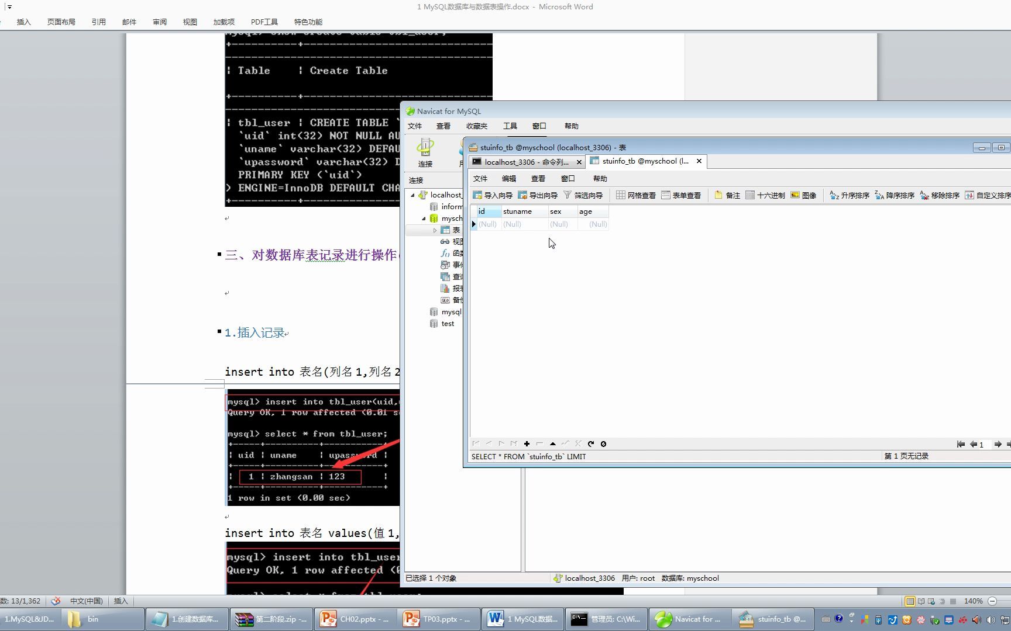1011x631 pixels.
Task: Open Navicat main 收藏夹 menu
Action: 477,126
